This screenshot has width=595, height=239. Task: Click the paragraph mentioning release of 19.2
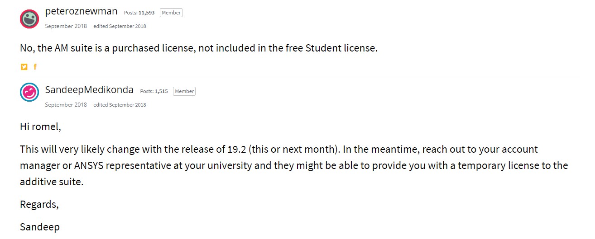(294, 165)
